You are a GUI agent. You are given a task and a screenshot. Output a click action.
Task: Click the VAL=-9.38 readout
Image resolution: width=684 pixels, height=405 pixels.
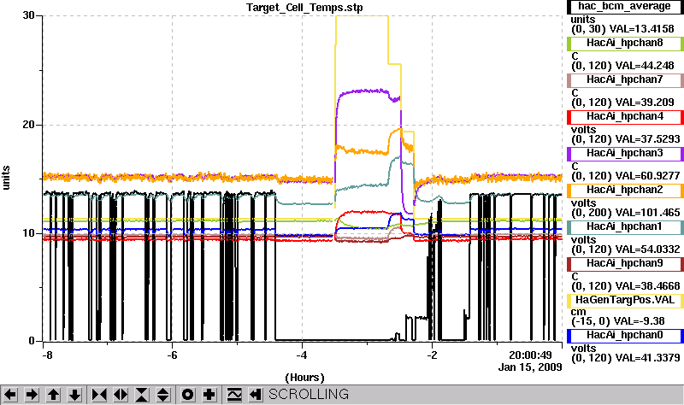point(639,321)
